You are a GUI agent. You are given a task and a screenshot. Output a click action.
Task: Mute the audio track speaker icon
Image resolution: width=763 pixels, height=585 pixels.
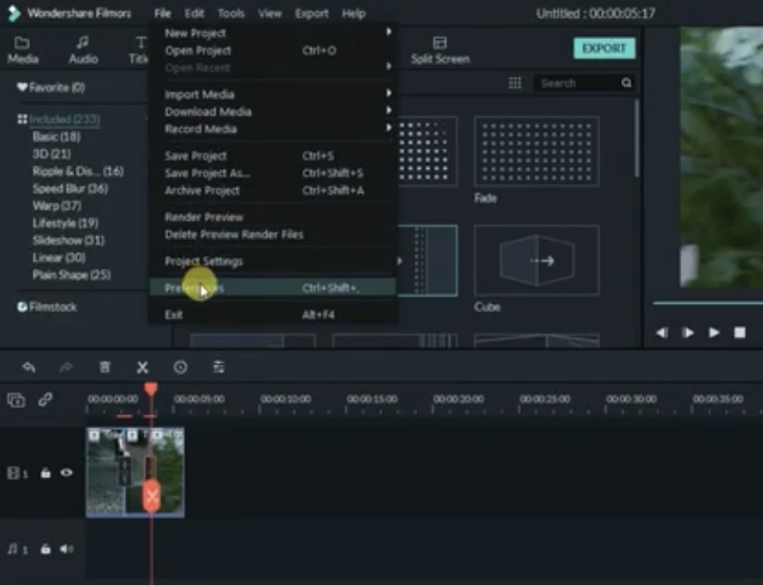coord(66,549)
